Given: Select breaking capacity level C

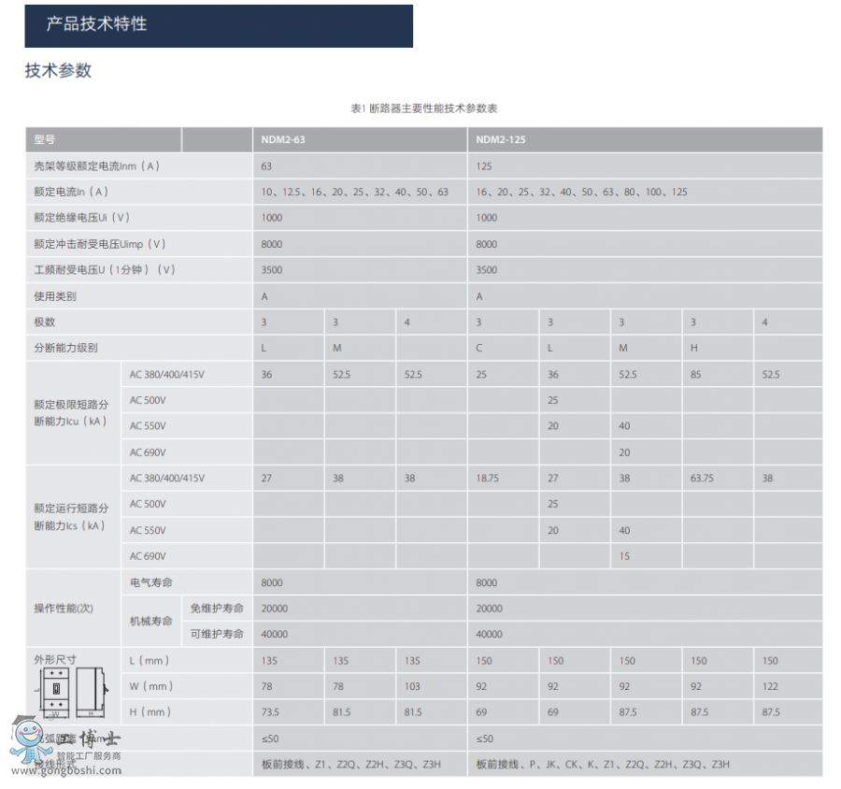Looking at the screenshot, I should tap(479, 348).
